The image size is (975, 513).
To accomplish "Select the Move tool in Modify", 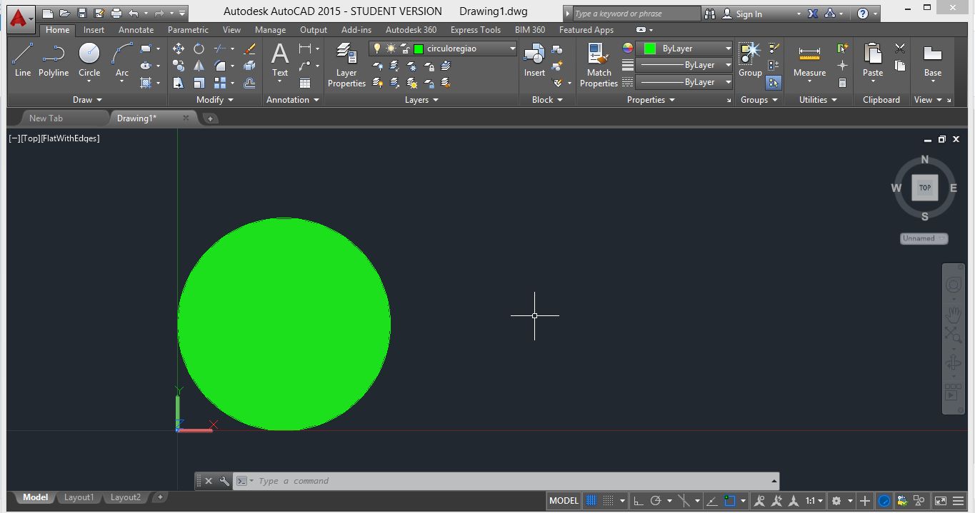I will click(179, 49).
